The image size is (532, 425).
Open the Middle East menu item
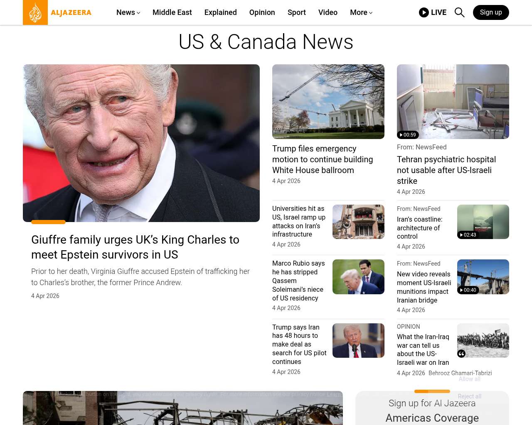point(172,12)
